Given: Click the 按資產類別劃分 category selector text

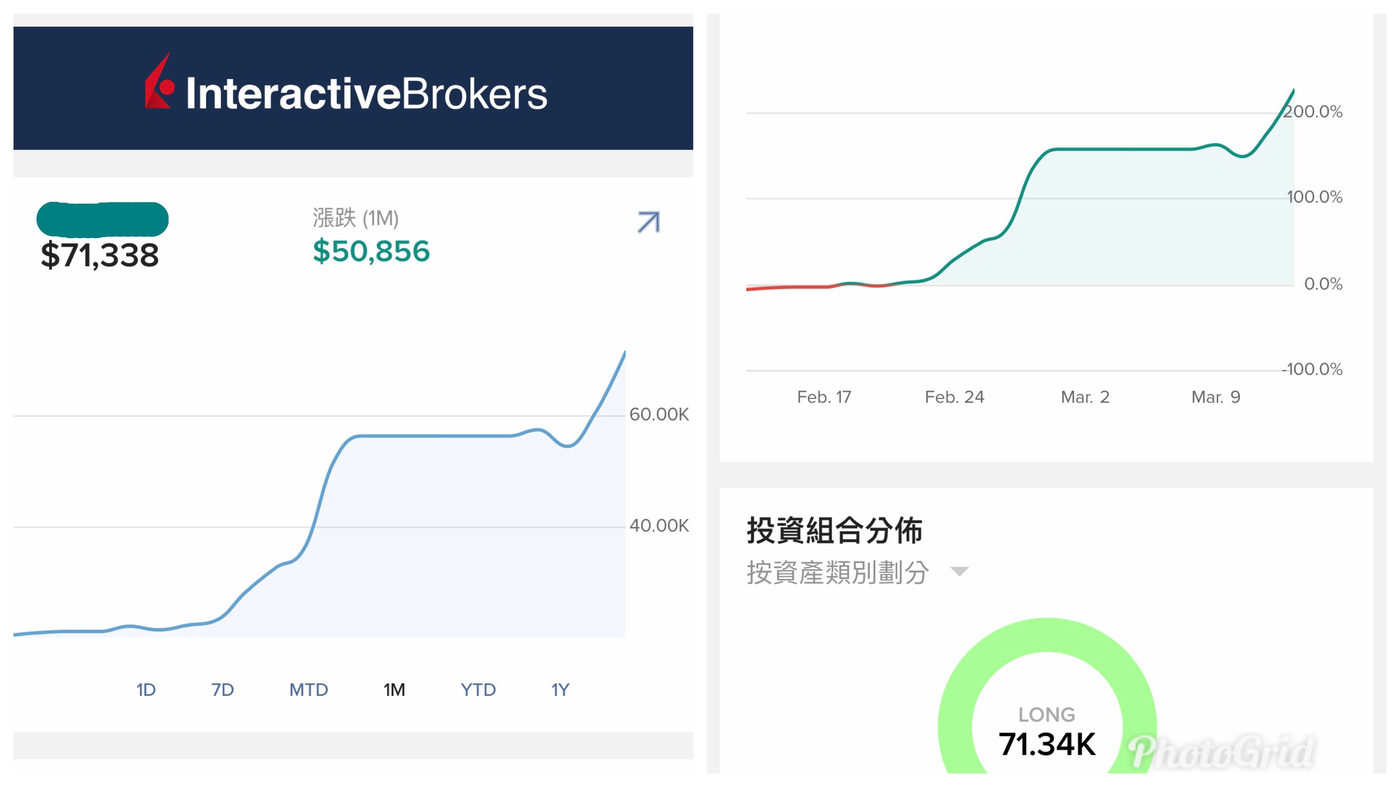Looking at the screenshot, I should pyautogui.click(x=837, y=572).
